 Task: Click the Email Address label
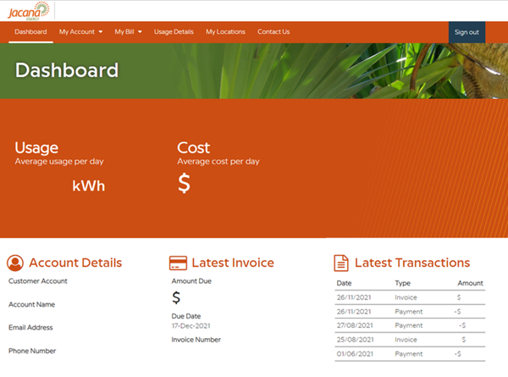(30, 327)
